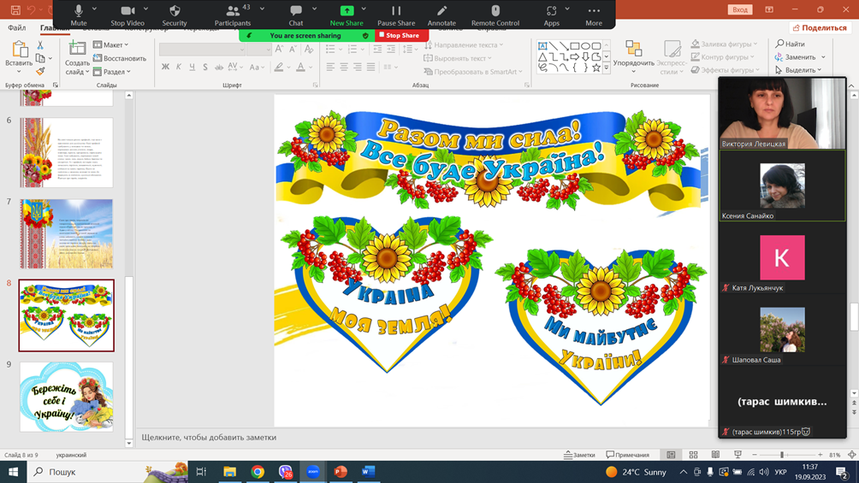The image size is (859, 483).
Task: Open Заменить dropdown arrow
Action: coord(823,57)
